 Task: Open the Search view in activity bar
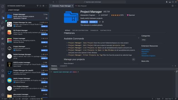click(x=3, y=12)
